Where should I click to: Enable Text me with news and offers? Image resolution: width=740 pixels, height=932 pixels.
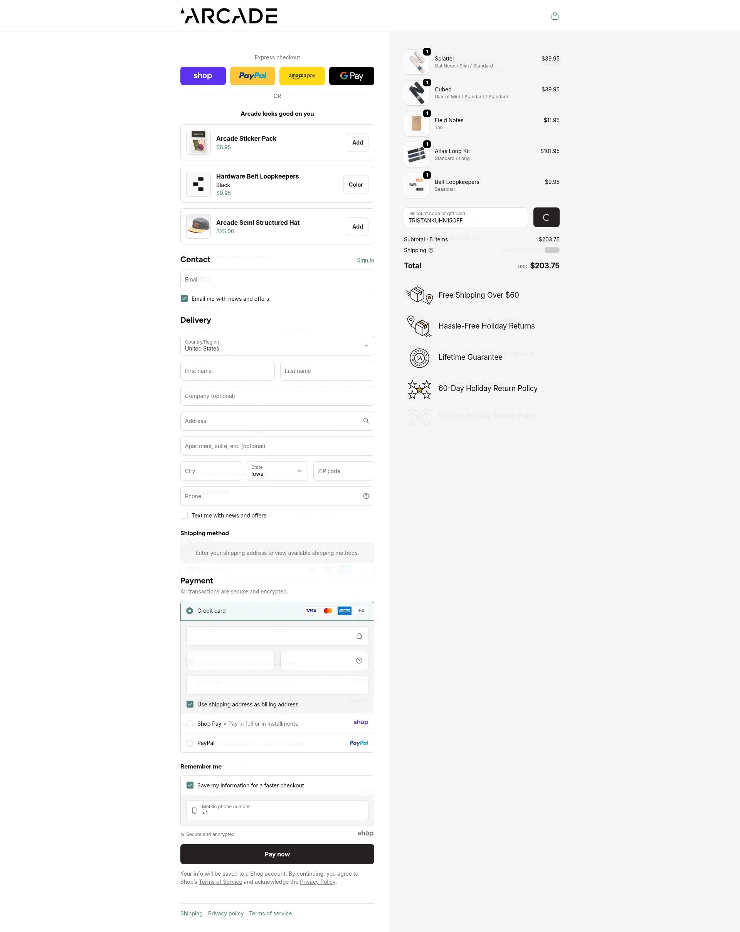184,515
